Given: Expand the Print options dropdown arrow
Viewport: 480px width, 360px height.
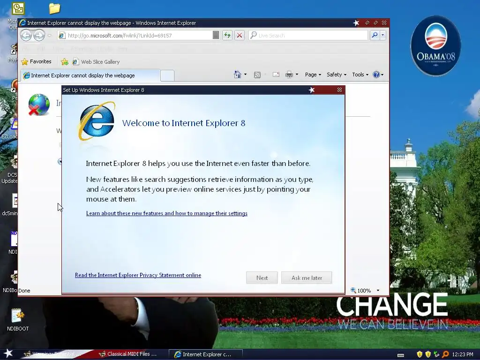Looking at the screenshot, I should click(297, 75).
